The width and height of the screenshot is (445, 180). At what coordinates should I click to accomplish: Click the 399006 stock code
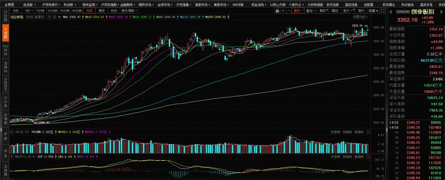403,12
